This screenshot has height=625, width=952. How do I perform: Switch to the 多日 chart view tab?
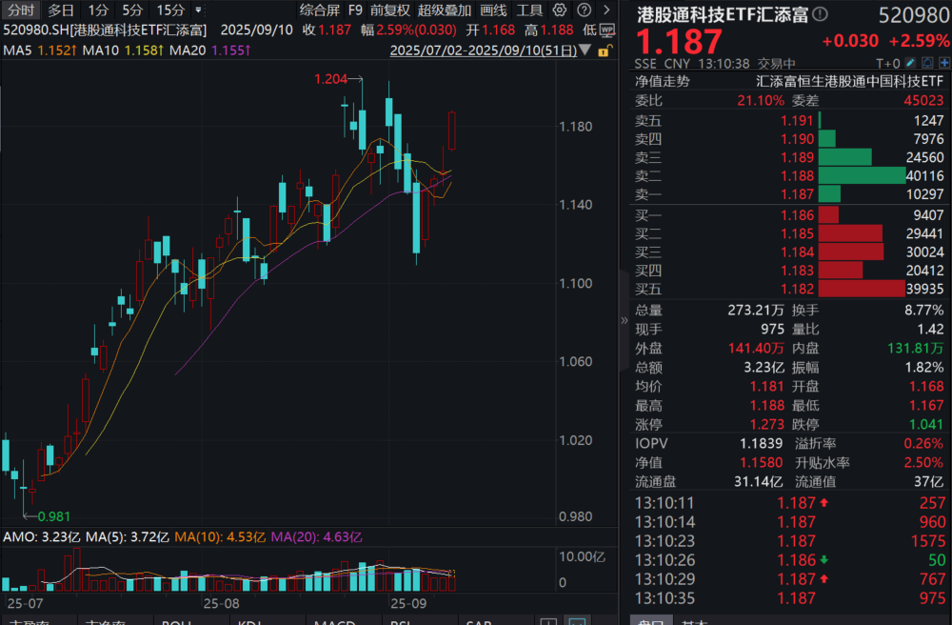coord(61,10)
